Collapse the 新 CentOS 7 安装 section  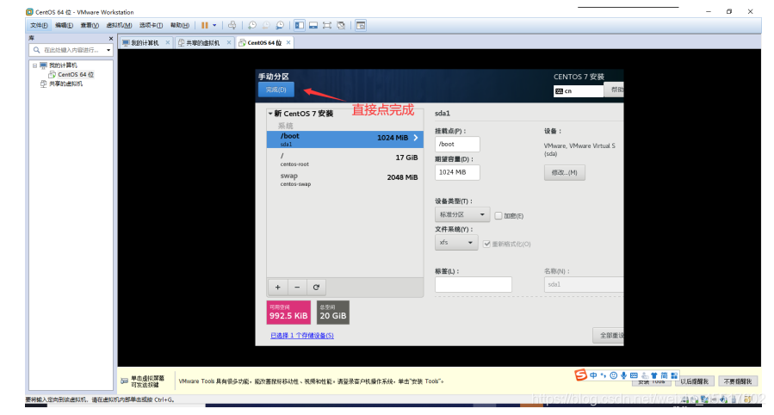270,114
